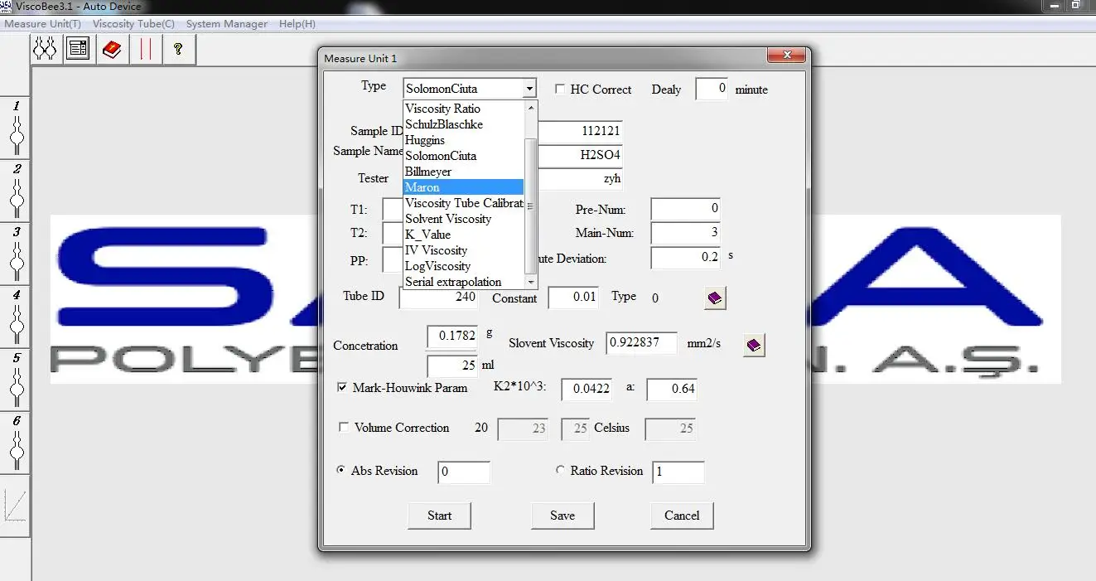
Task: Open System Manager menu
Action: click(227, 23)
